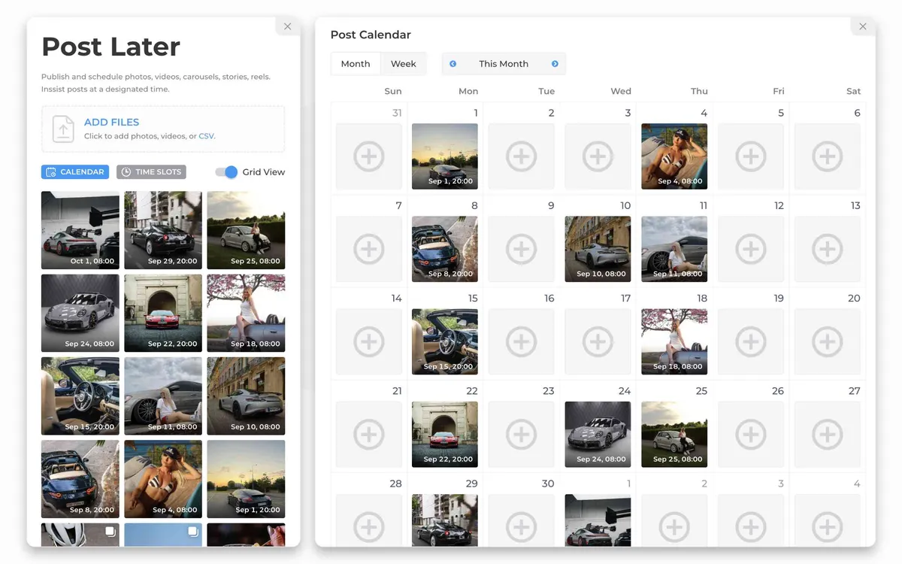Select the calendar post on Wednesday 24

(x=598, y=434)
